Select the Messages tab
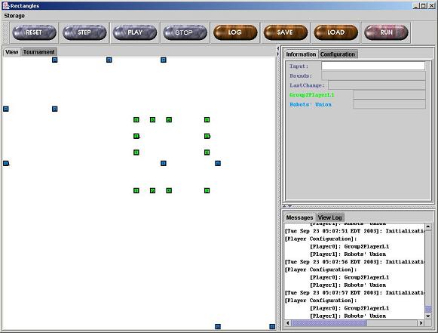Image resolution: width=438 pixels, height=333 pixels. (x=299, y=217)
